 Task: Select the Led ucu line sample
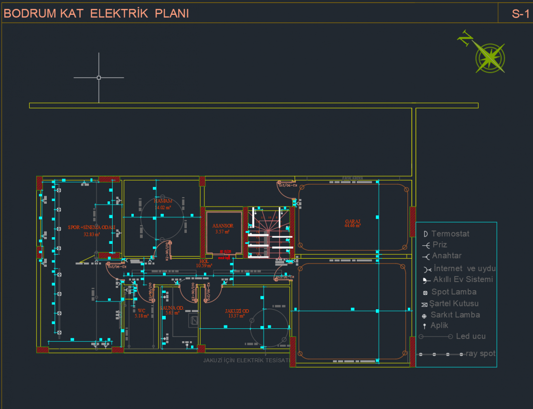[x=436, y=336]
